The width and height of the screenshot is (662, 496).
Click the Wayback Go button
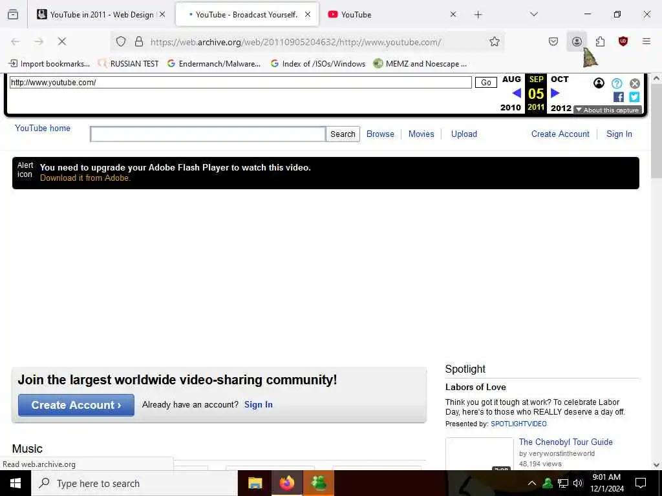486,82
